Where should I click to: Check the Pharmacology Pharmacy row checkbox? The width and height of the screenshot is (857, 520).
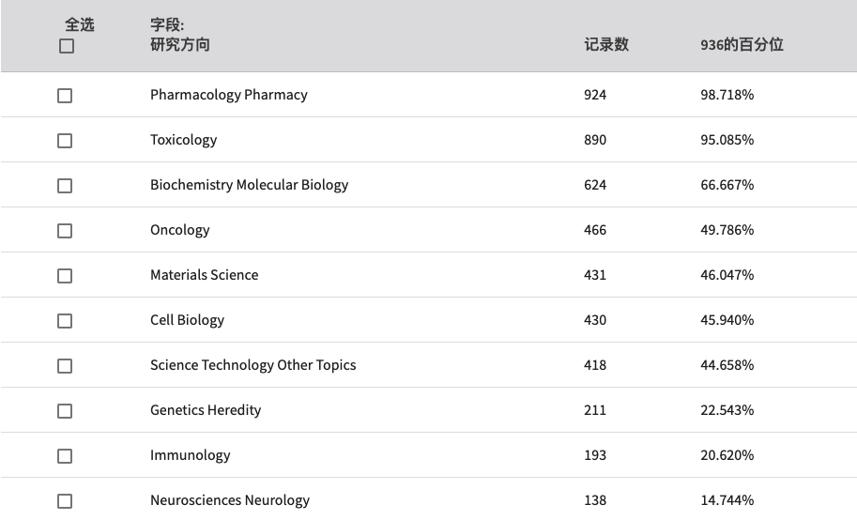pos(65,96)
